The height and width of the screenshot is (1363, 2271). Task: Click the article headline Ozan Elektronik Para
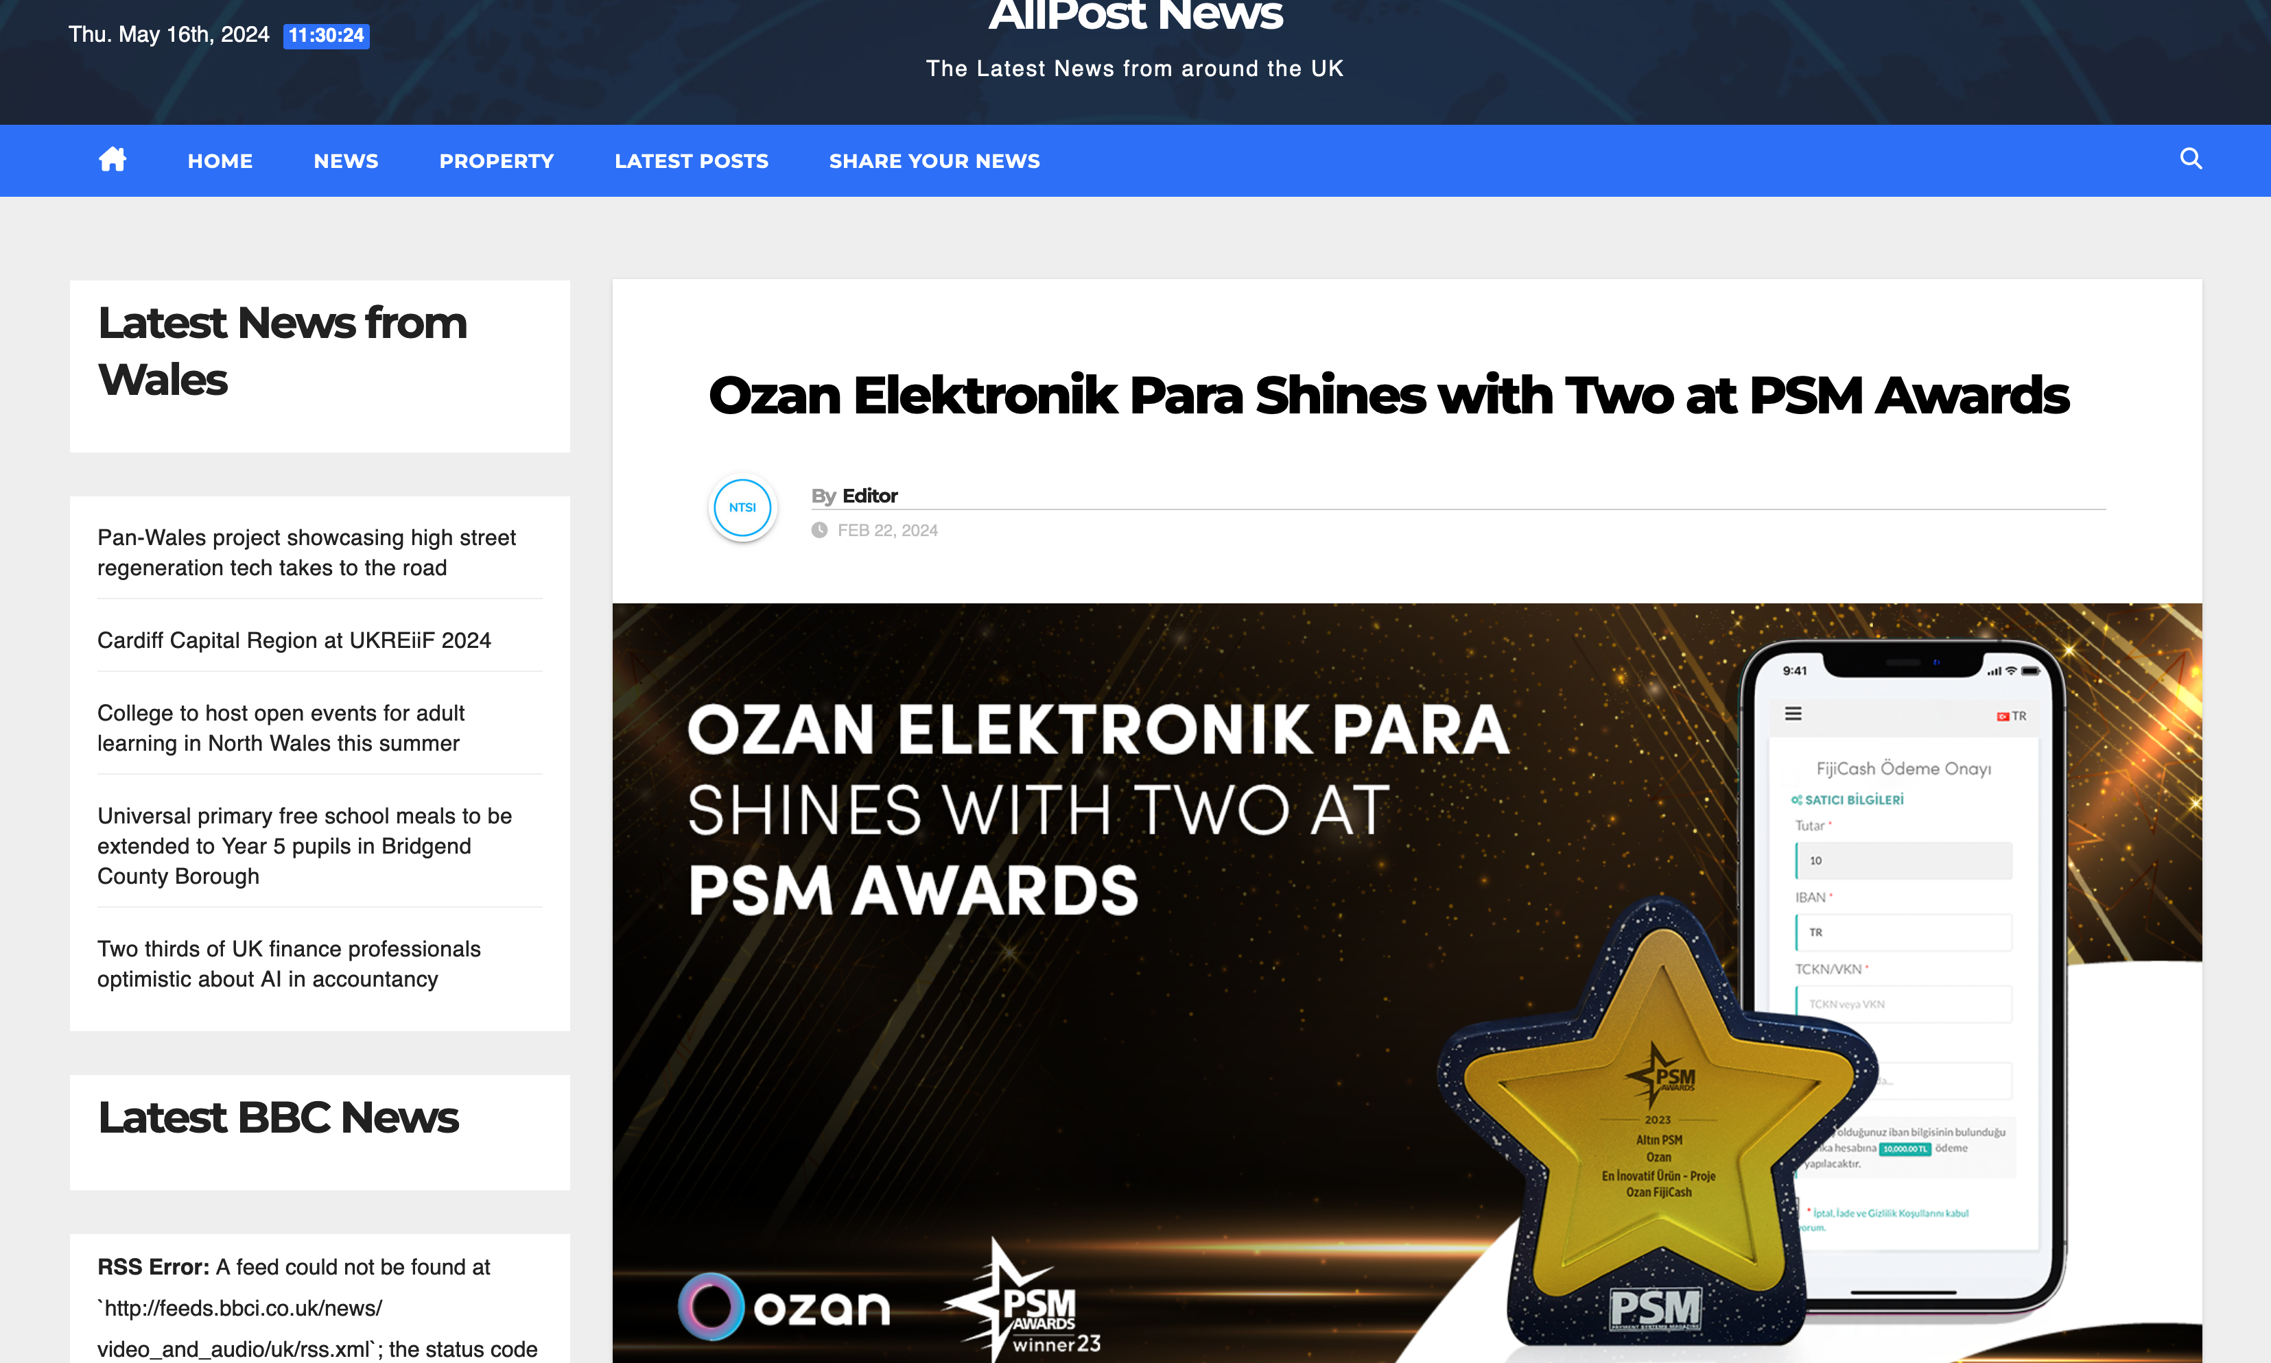pos(1388,396)
